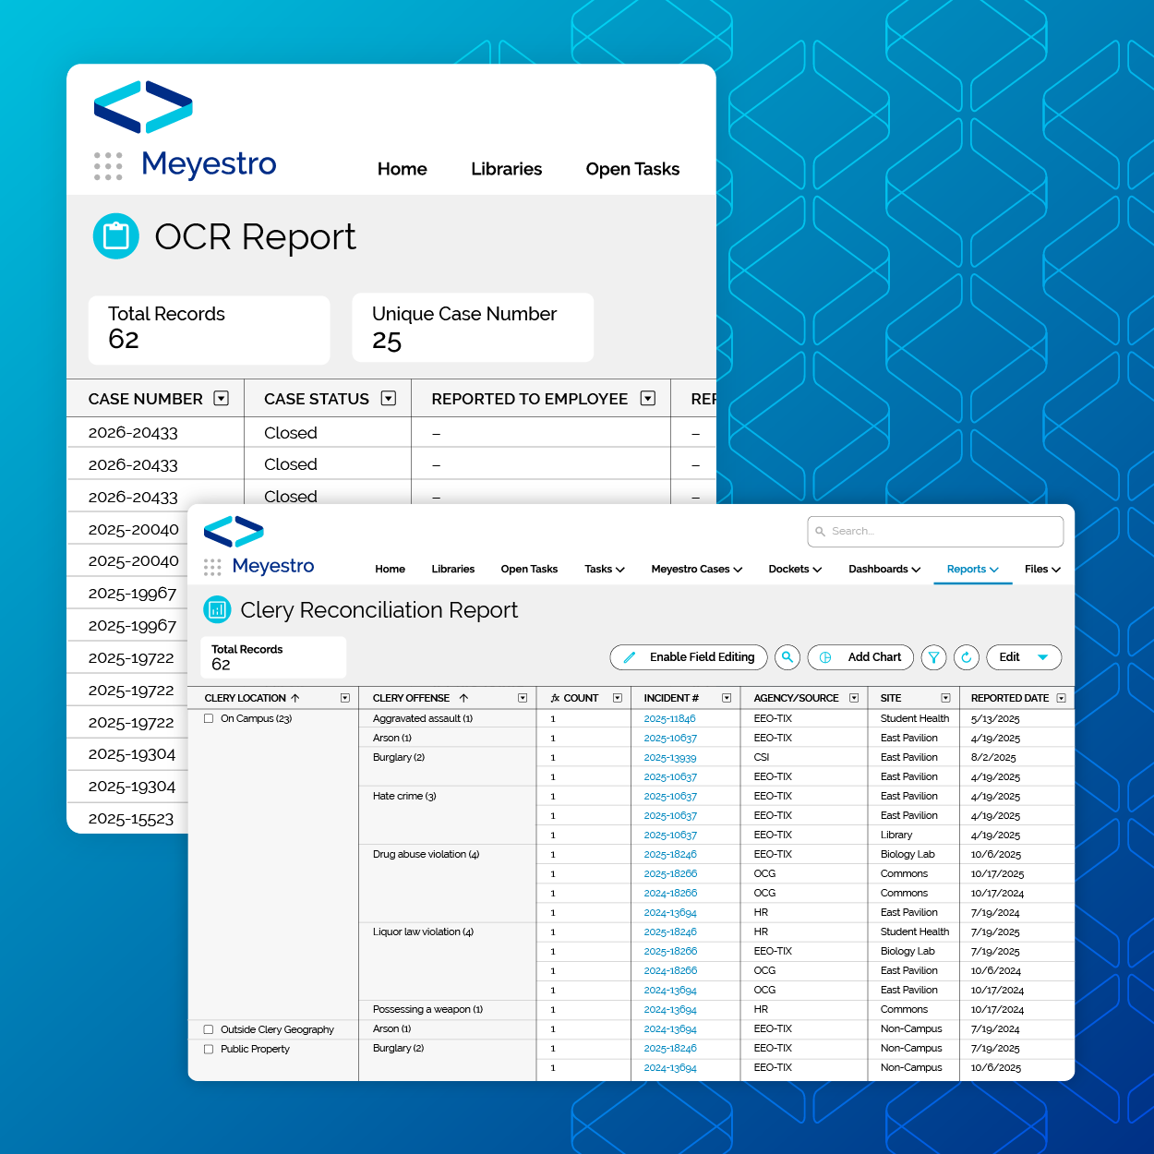Click the 5/13/2025 reported date cell
The image size is (1154, 1154).
click(995, 718)
